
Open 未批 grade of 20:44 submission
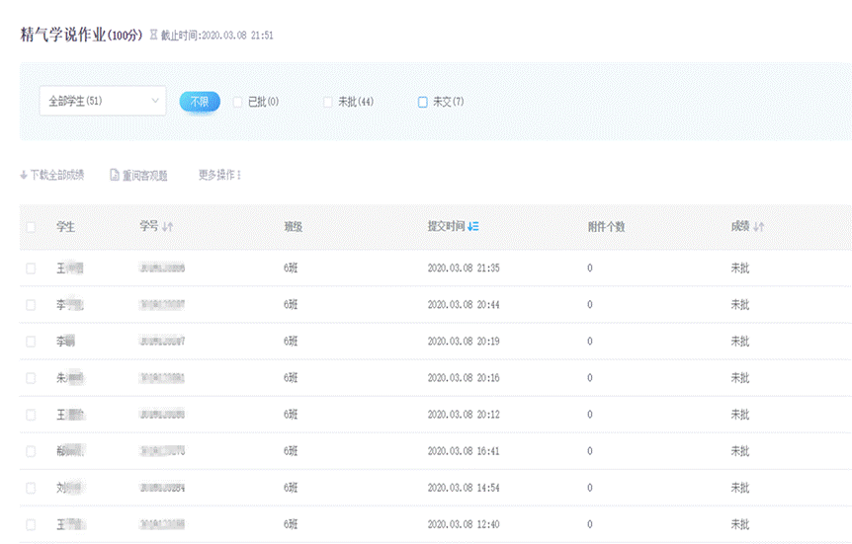739,305
